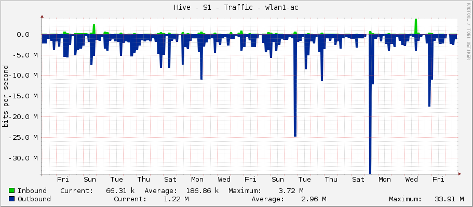Click the tall green inbound spike at Wed

416,26
